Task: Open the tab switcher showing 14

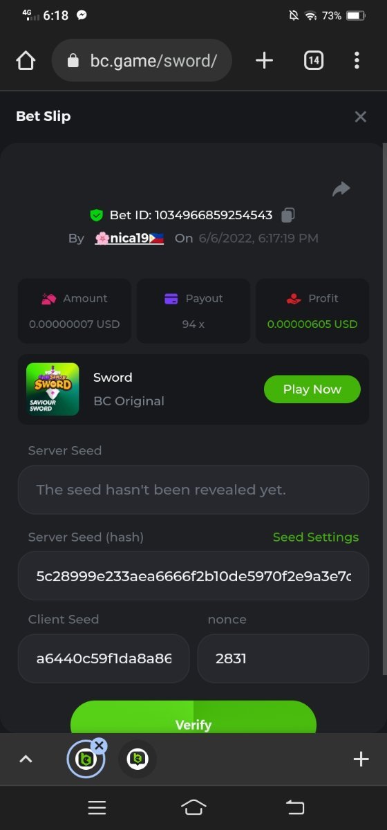Action: click(314, 61)
